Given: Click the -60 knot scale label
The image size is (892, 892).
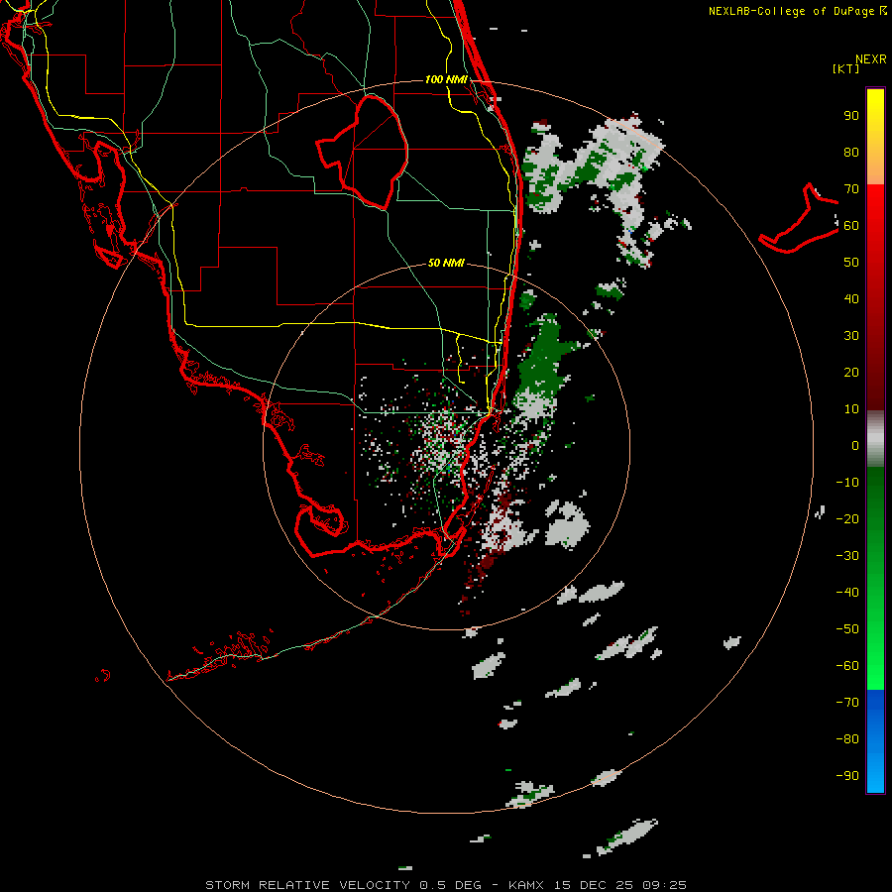Looking at the screenshot, I should [847, 666].
